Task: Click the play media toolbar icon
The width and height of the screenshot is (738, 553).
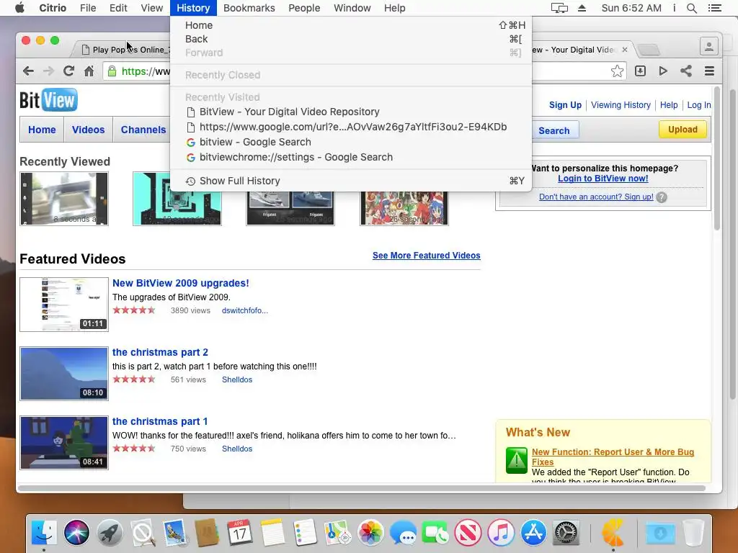Action: 663,71
